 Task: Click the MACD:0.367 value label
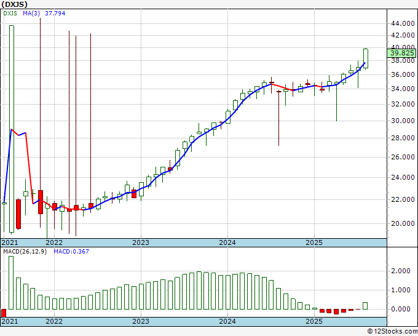69,252
